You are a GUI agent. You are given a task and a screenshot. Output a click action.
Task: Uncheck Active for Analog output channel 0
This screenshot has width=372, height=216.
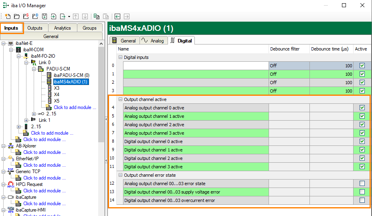pyautogui.click(x=362, y=108)
